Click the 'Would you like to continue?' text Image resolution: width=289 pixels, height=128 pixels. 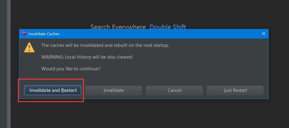pyautogui.click(x=71, y=69)
